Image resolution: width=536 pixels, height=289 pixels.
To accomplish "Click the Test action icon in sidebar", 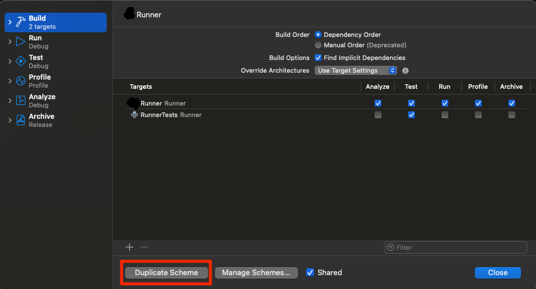I will (20, 61).
